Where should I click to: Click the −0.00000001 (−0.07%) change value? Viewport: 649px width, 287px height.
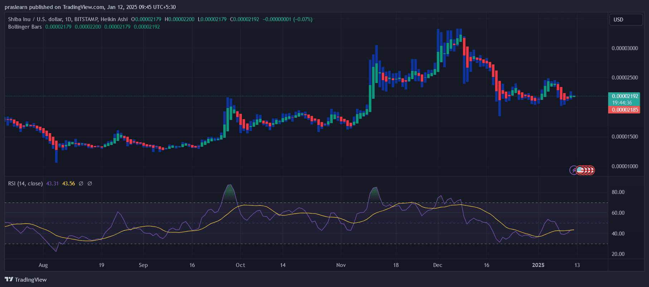click(288, 19)
